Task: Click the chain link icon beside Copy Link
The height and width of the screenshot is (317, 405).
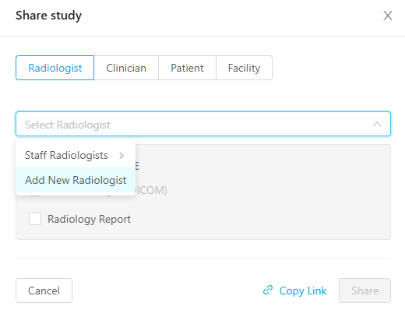Action: 268,290
